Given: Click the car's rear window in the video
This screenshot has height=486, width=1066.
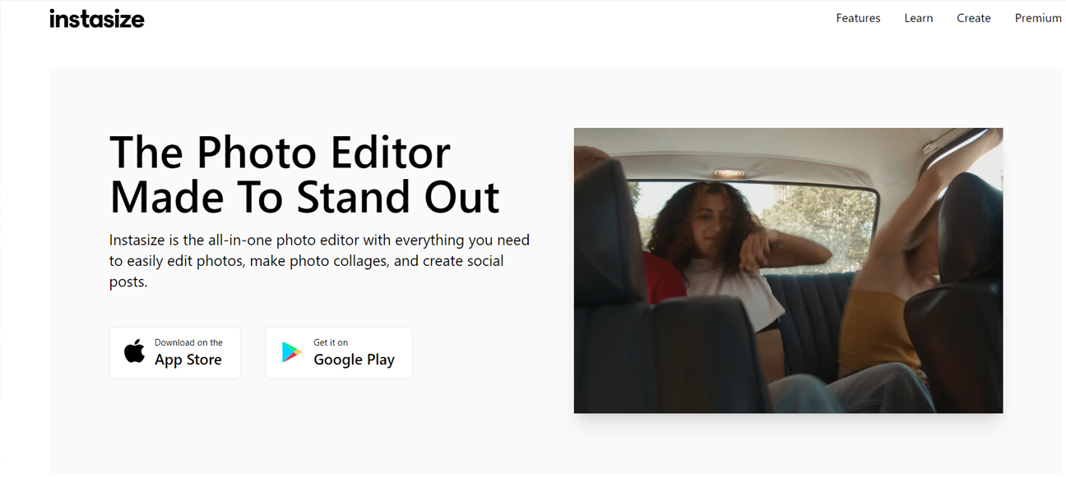Looking at the screenshot, I should 823,213.
